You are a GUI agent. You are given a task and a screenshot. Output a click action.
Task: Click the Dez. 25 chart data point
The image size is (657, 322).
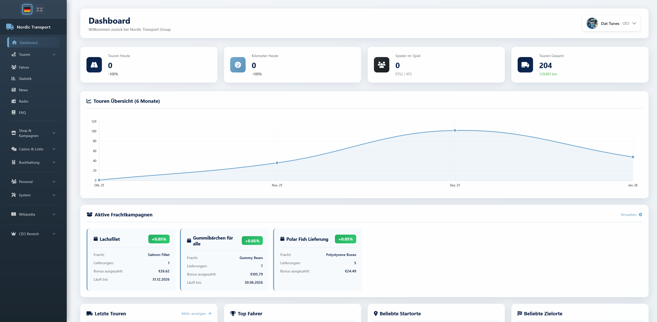pyautogui.click(x=455, y=131)
